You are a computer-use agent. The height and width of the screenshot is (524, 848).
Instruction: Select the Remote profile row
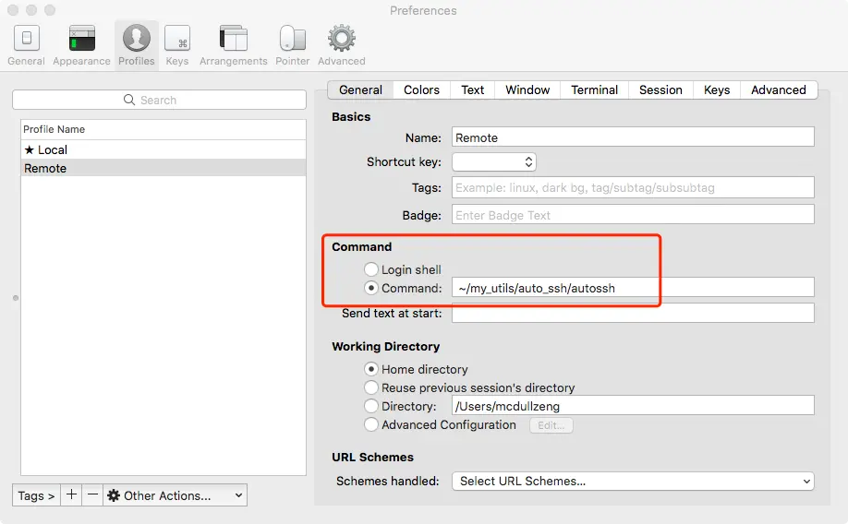(x=164, y=168)
